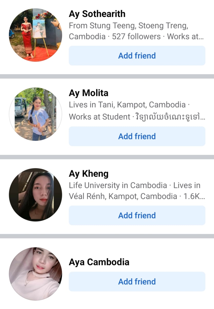Open the Ay Sothearith name link

(x=97, y=14)
